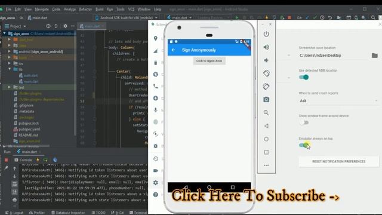The height and width of the screenshot is (215, 382).
Task: Rotate emulator right with lower rotate icon
Action: click(x=266, y=86)
